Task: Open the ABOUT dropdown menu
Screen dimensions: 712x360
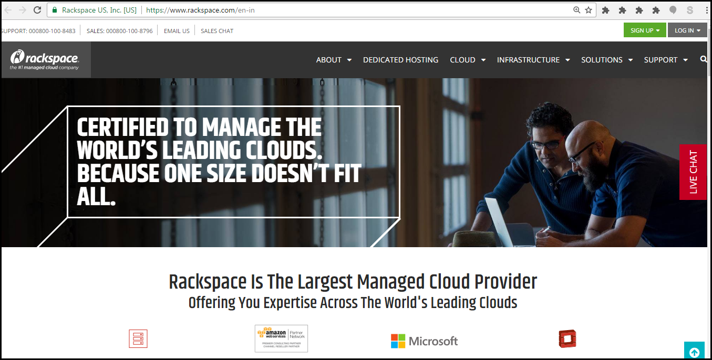Action: pos(333,59)
